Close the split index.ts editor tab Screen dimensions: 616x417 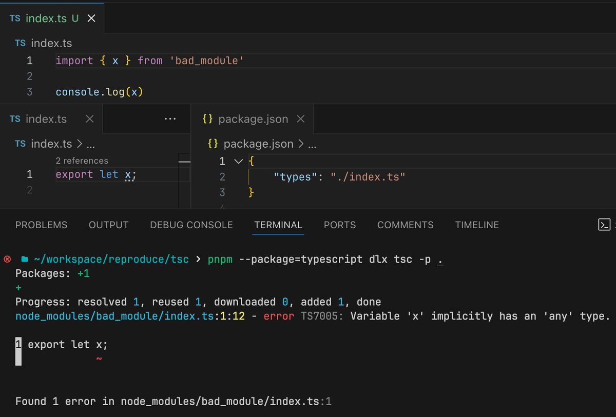tap(89, 118)
